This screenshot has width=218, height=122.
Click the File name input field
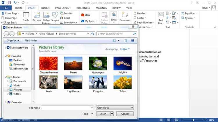(67, 108)
